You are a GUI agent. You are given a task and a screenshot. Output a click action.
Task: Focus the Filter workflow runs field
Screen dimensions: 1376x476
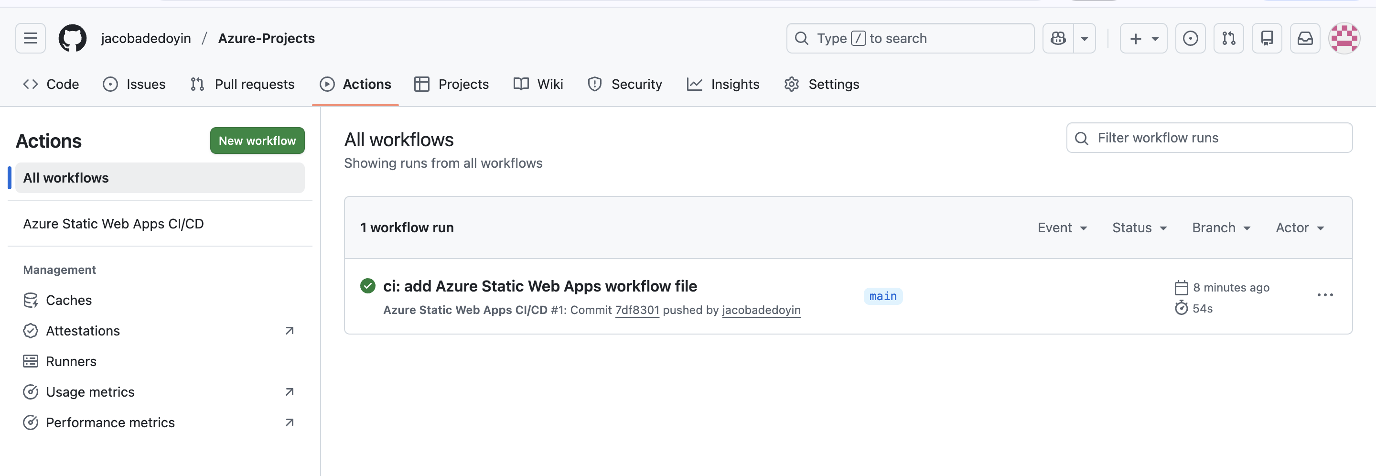click(1209, 138)
